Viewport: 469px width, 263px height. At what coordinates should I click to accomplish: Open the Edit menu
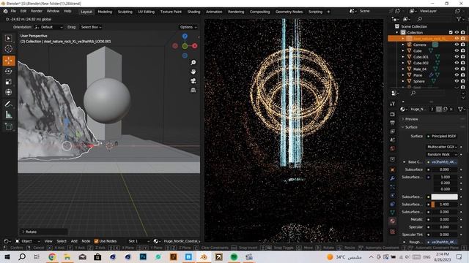[23, 12]
